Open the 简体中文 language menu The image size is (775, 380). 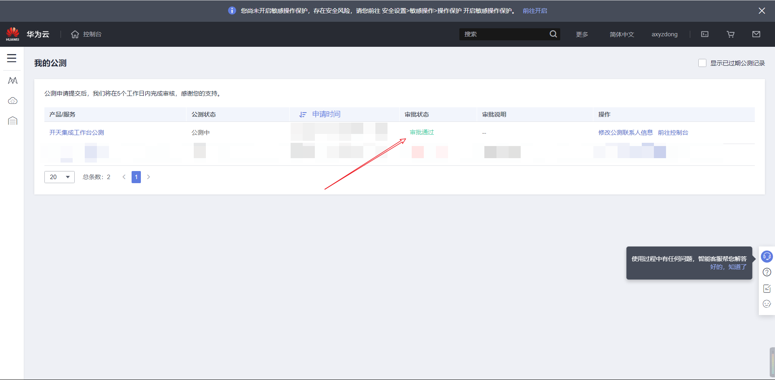(622, 34)
